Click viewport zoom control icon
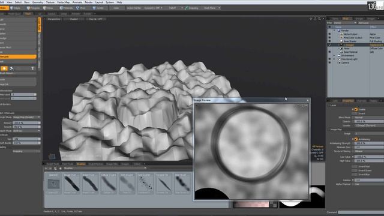This screenshot has height=216, width=384. point(319,19)
